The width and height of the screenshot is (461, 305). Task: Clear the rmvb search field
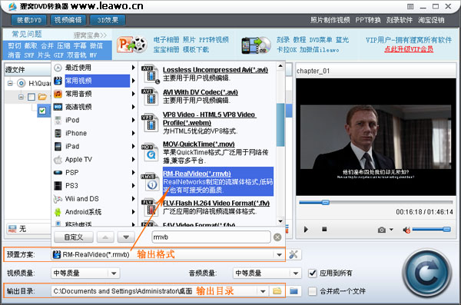pyautogui.click(x=277, y=237)
